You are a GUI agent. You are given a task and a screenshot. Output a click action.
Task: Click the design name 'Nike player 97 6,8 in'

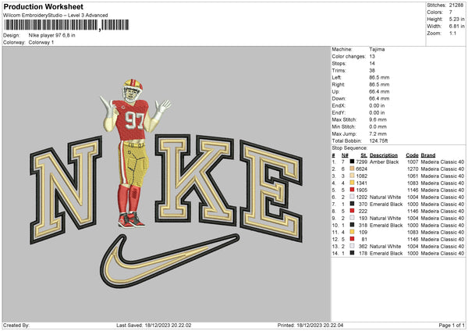52,35
